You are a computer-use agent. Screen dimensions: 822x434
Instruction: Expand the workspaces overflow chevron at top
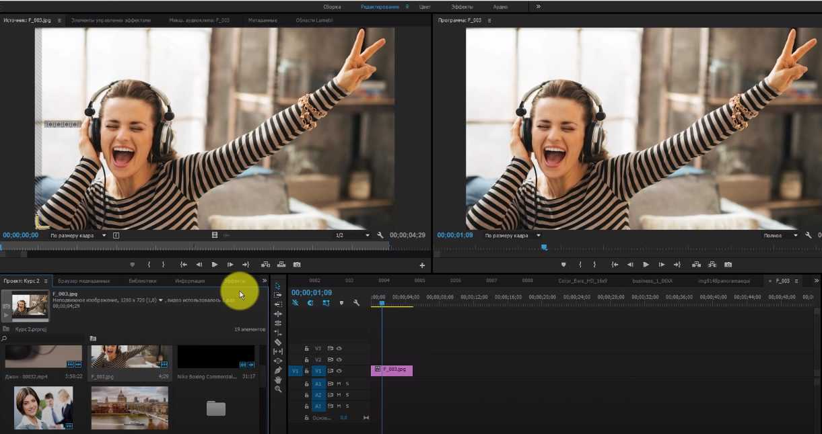point(538,7)
